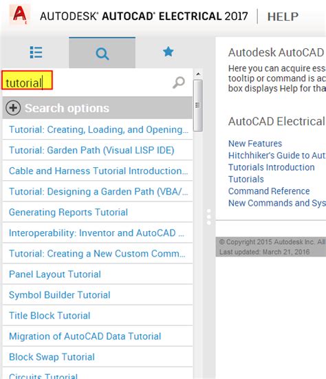Open 'Generating Reports Tutorial' result
Viewport: 326px width, 379px height.
tap(98, 213)
